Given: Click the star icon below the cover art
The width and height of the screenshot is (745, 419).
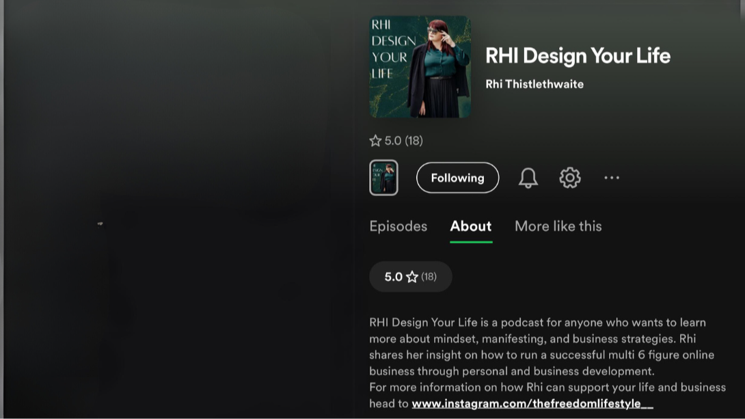Looking at the screenshot, I should tap(375, 141).
